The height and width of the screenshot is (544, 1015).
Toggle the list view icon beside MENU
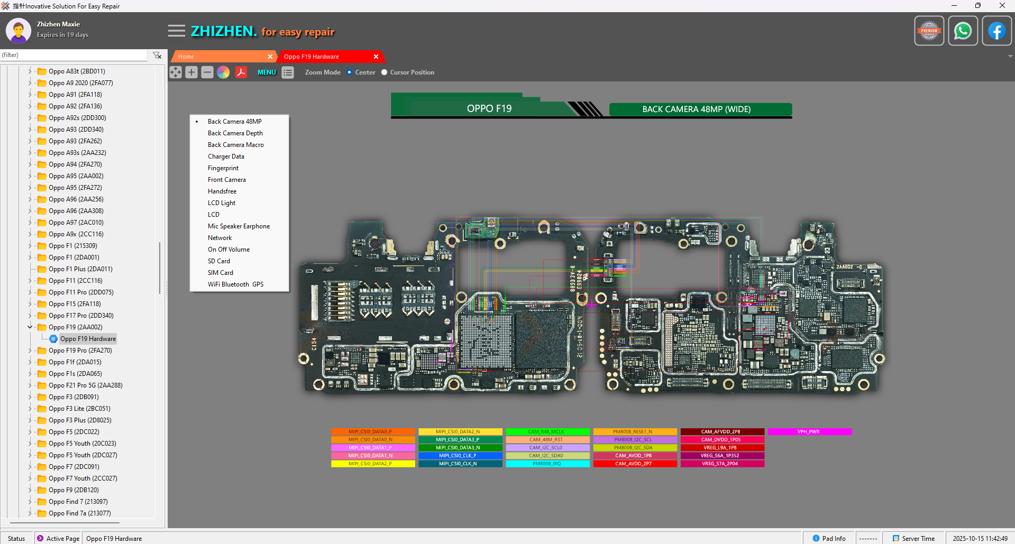click(x=288, y=72)
